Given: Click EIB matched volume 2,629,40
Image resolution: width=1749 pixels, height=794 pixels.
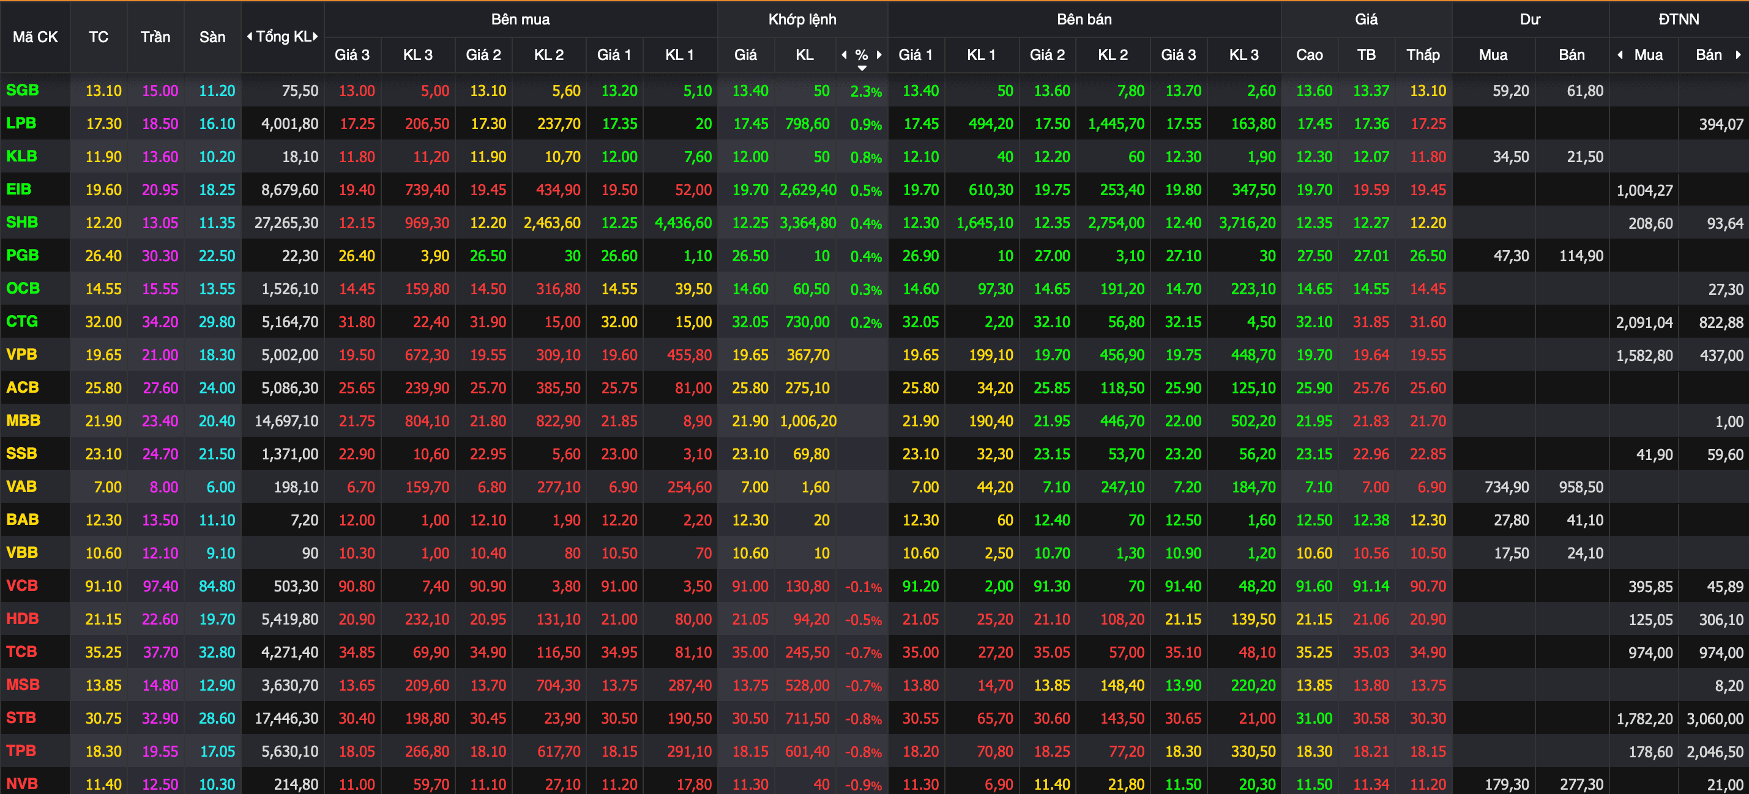Looking at the screenshot, I should click(808, 190).
